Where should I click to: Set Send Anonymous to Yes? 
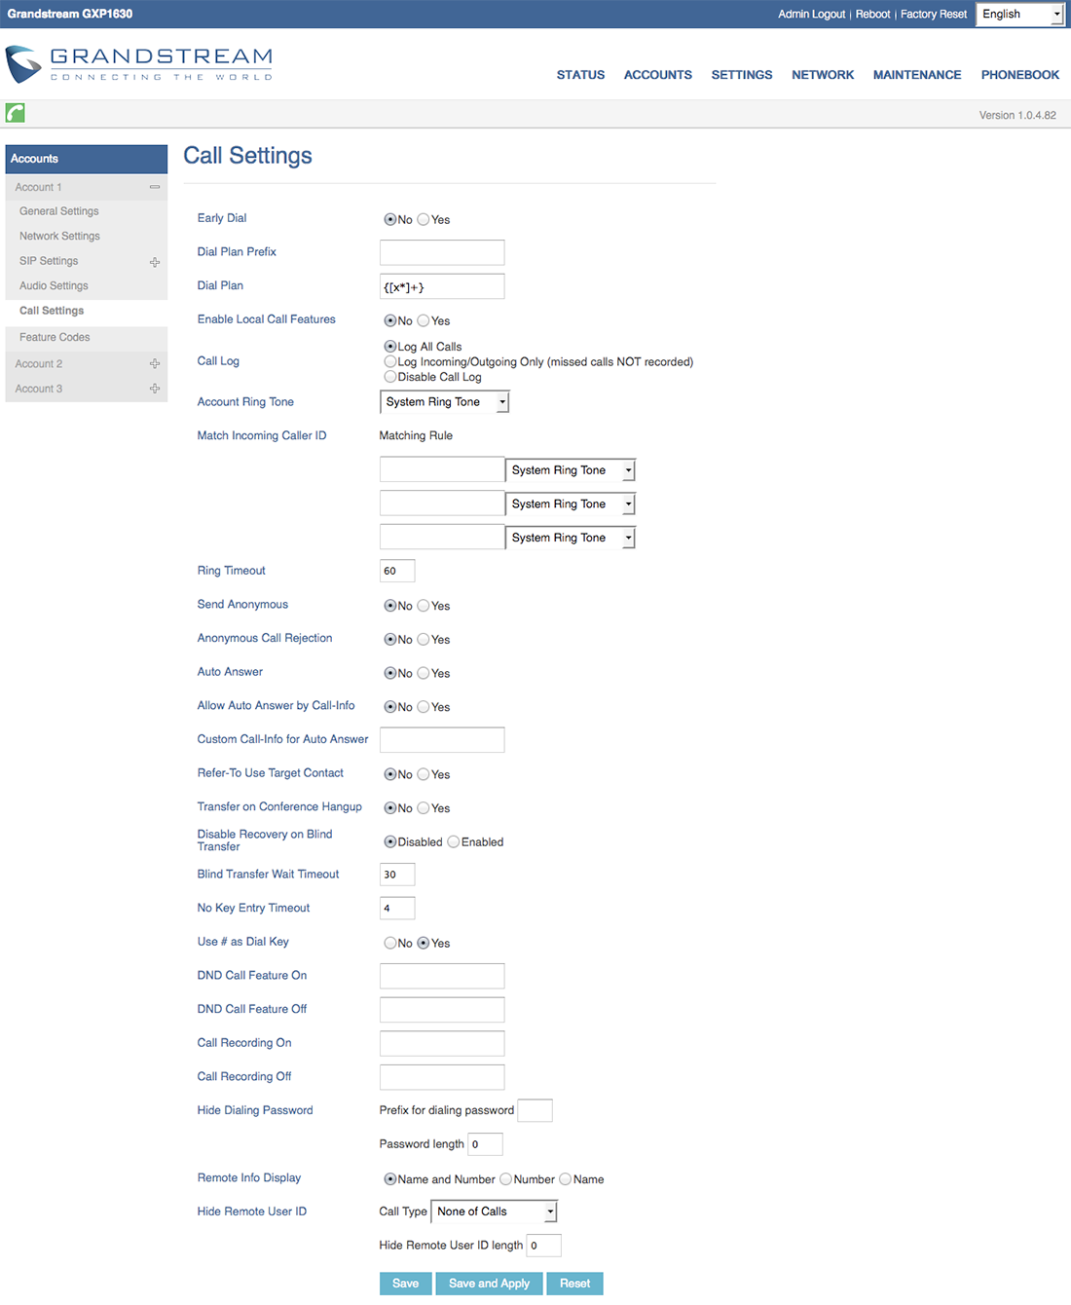[424, 606]
